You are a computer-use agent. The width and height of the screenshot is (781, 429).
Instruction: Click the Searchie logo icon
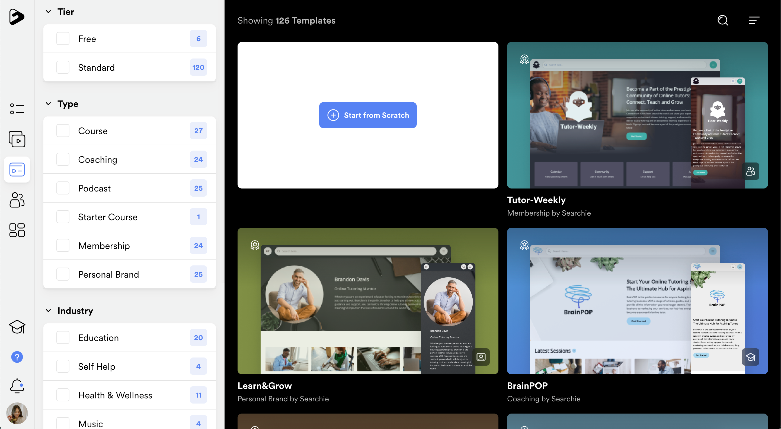click(17, 17)
